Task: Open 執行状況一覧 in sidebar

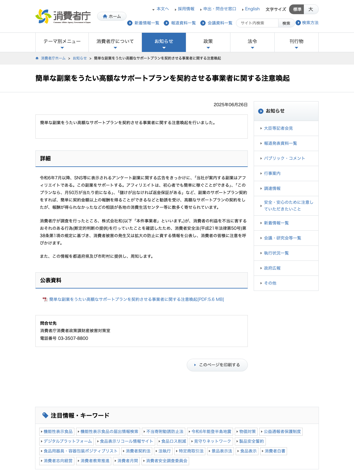Action: [276, 253]
